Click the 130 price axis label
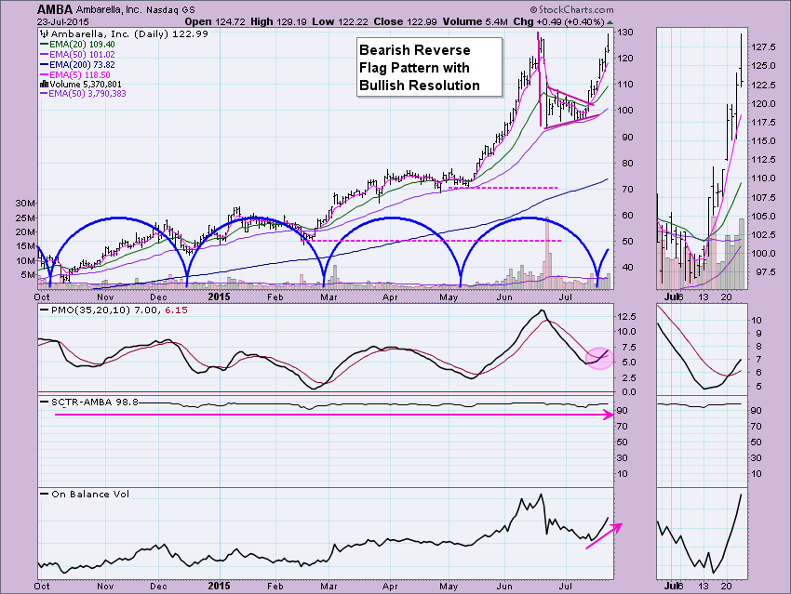 (626, 33)
